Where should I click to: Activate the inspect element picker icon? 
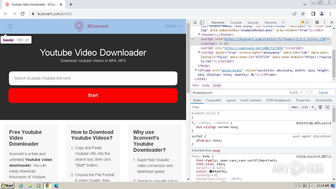[195, 22]
